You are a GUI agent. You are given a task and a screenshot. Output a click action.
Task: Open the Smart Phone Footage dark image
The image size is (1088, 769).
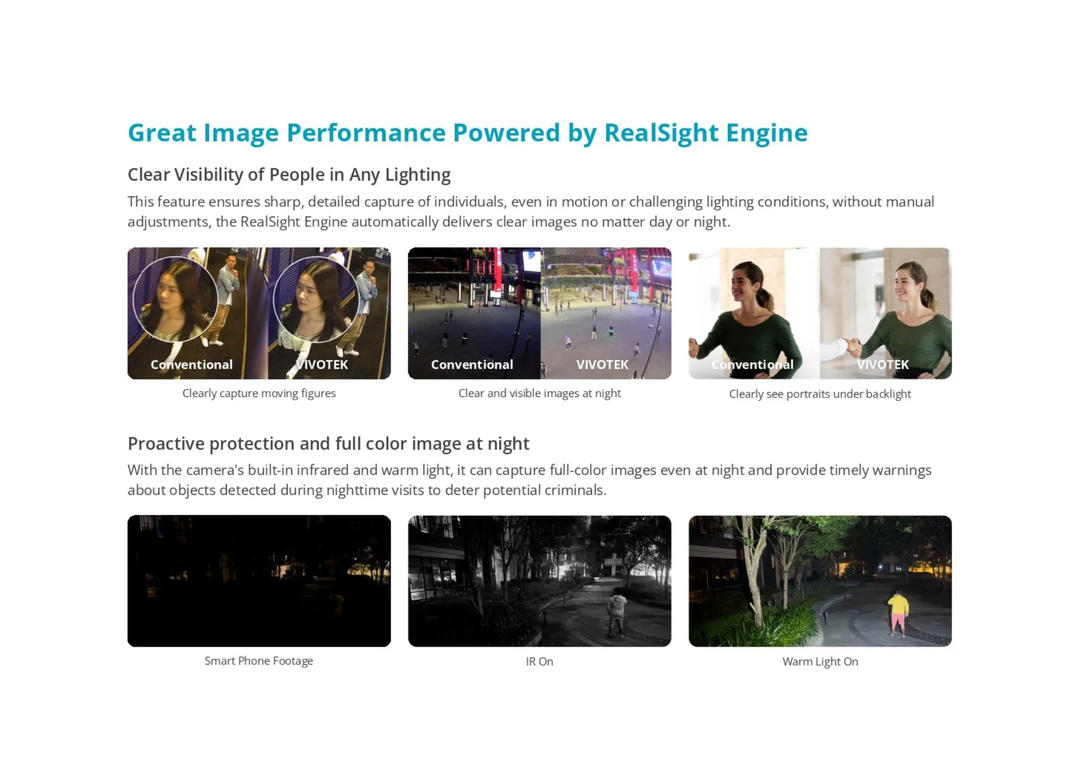(259, 581)
